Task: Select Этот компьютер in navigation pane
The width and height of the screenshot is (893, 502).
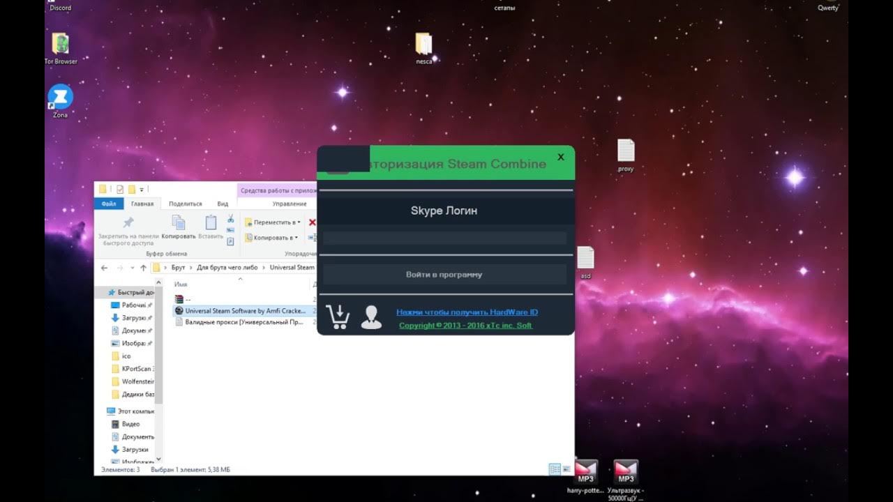Action: click(130, 411)
